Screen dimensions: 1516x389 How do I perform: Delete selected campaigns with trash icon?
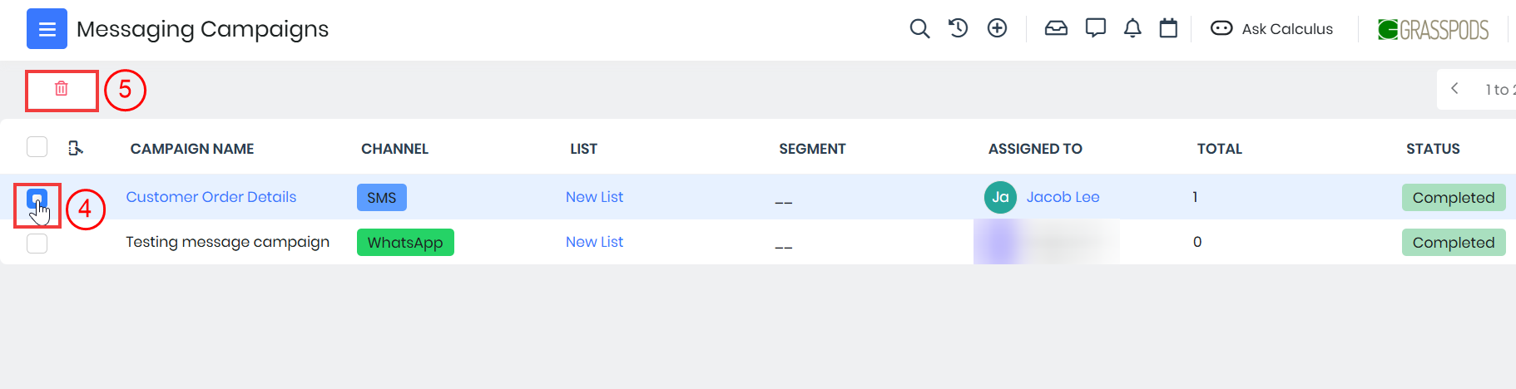pyautogui.click(x=62, y=89)
